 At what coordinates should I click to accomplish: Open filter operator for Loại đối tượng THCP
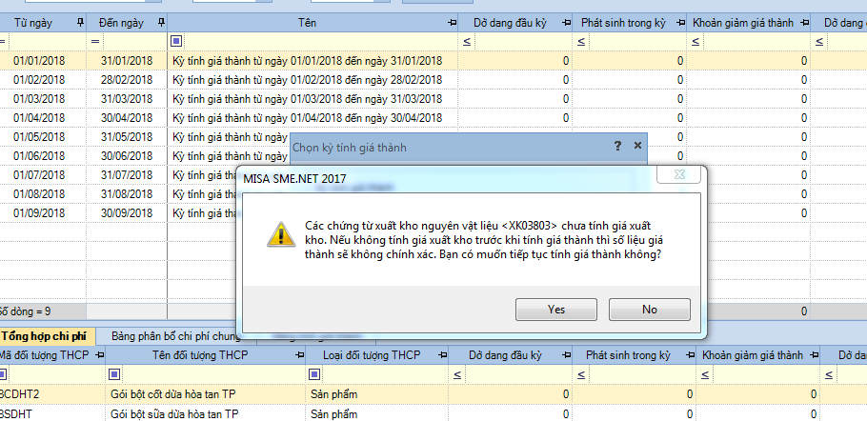(315, 374)
